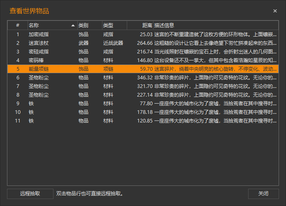
Task: Select 铁 row with distance 77.80
Action: tap(143, 104)
